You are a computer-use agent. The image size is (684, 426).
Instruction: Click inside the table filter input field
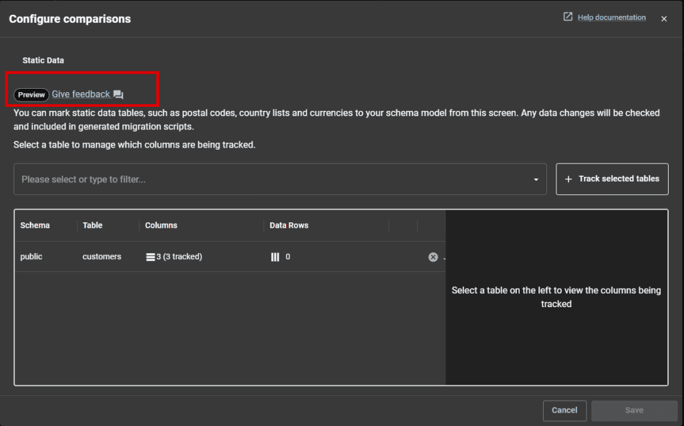(x=200, y=179)
